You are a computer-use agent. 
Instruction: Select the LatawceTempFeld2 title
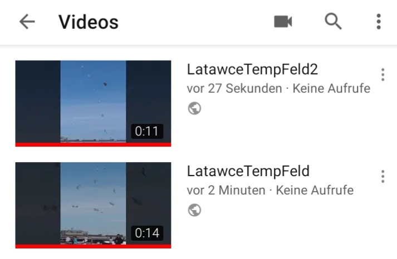(252, 69)
